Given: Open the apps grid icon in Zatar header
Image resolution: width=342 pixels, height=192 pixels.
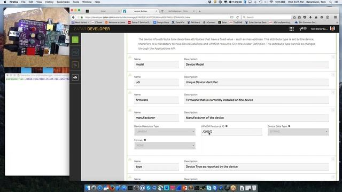Looking at the screenshot, I should point(291,29).
